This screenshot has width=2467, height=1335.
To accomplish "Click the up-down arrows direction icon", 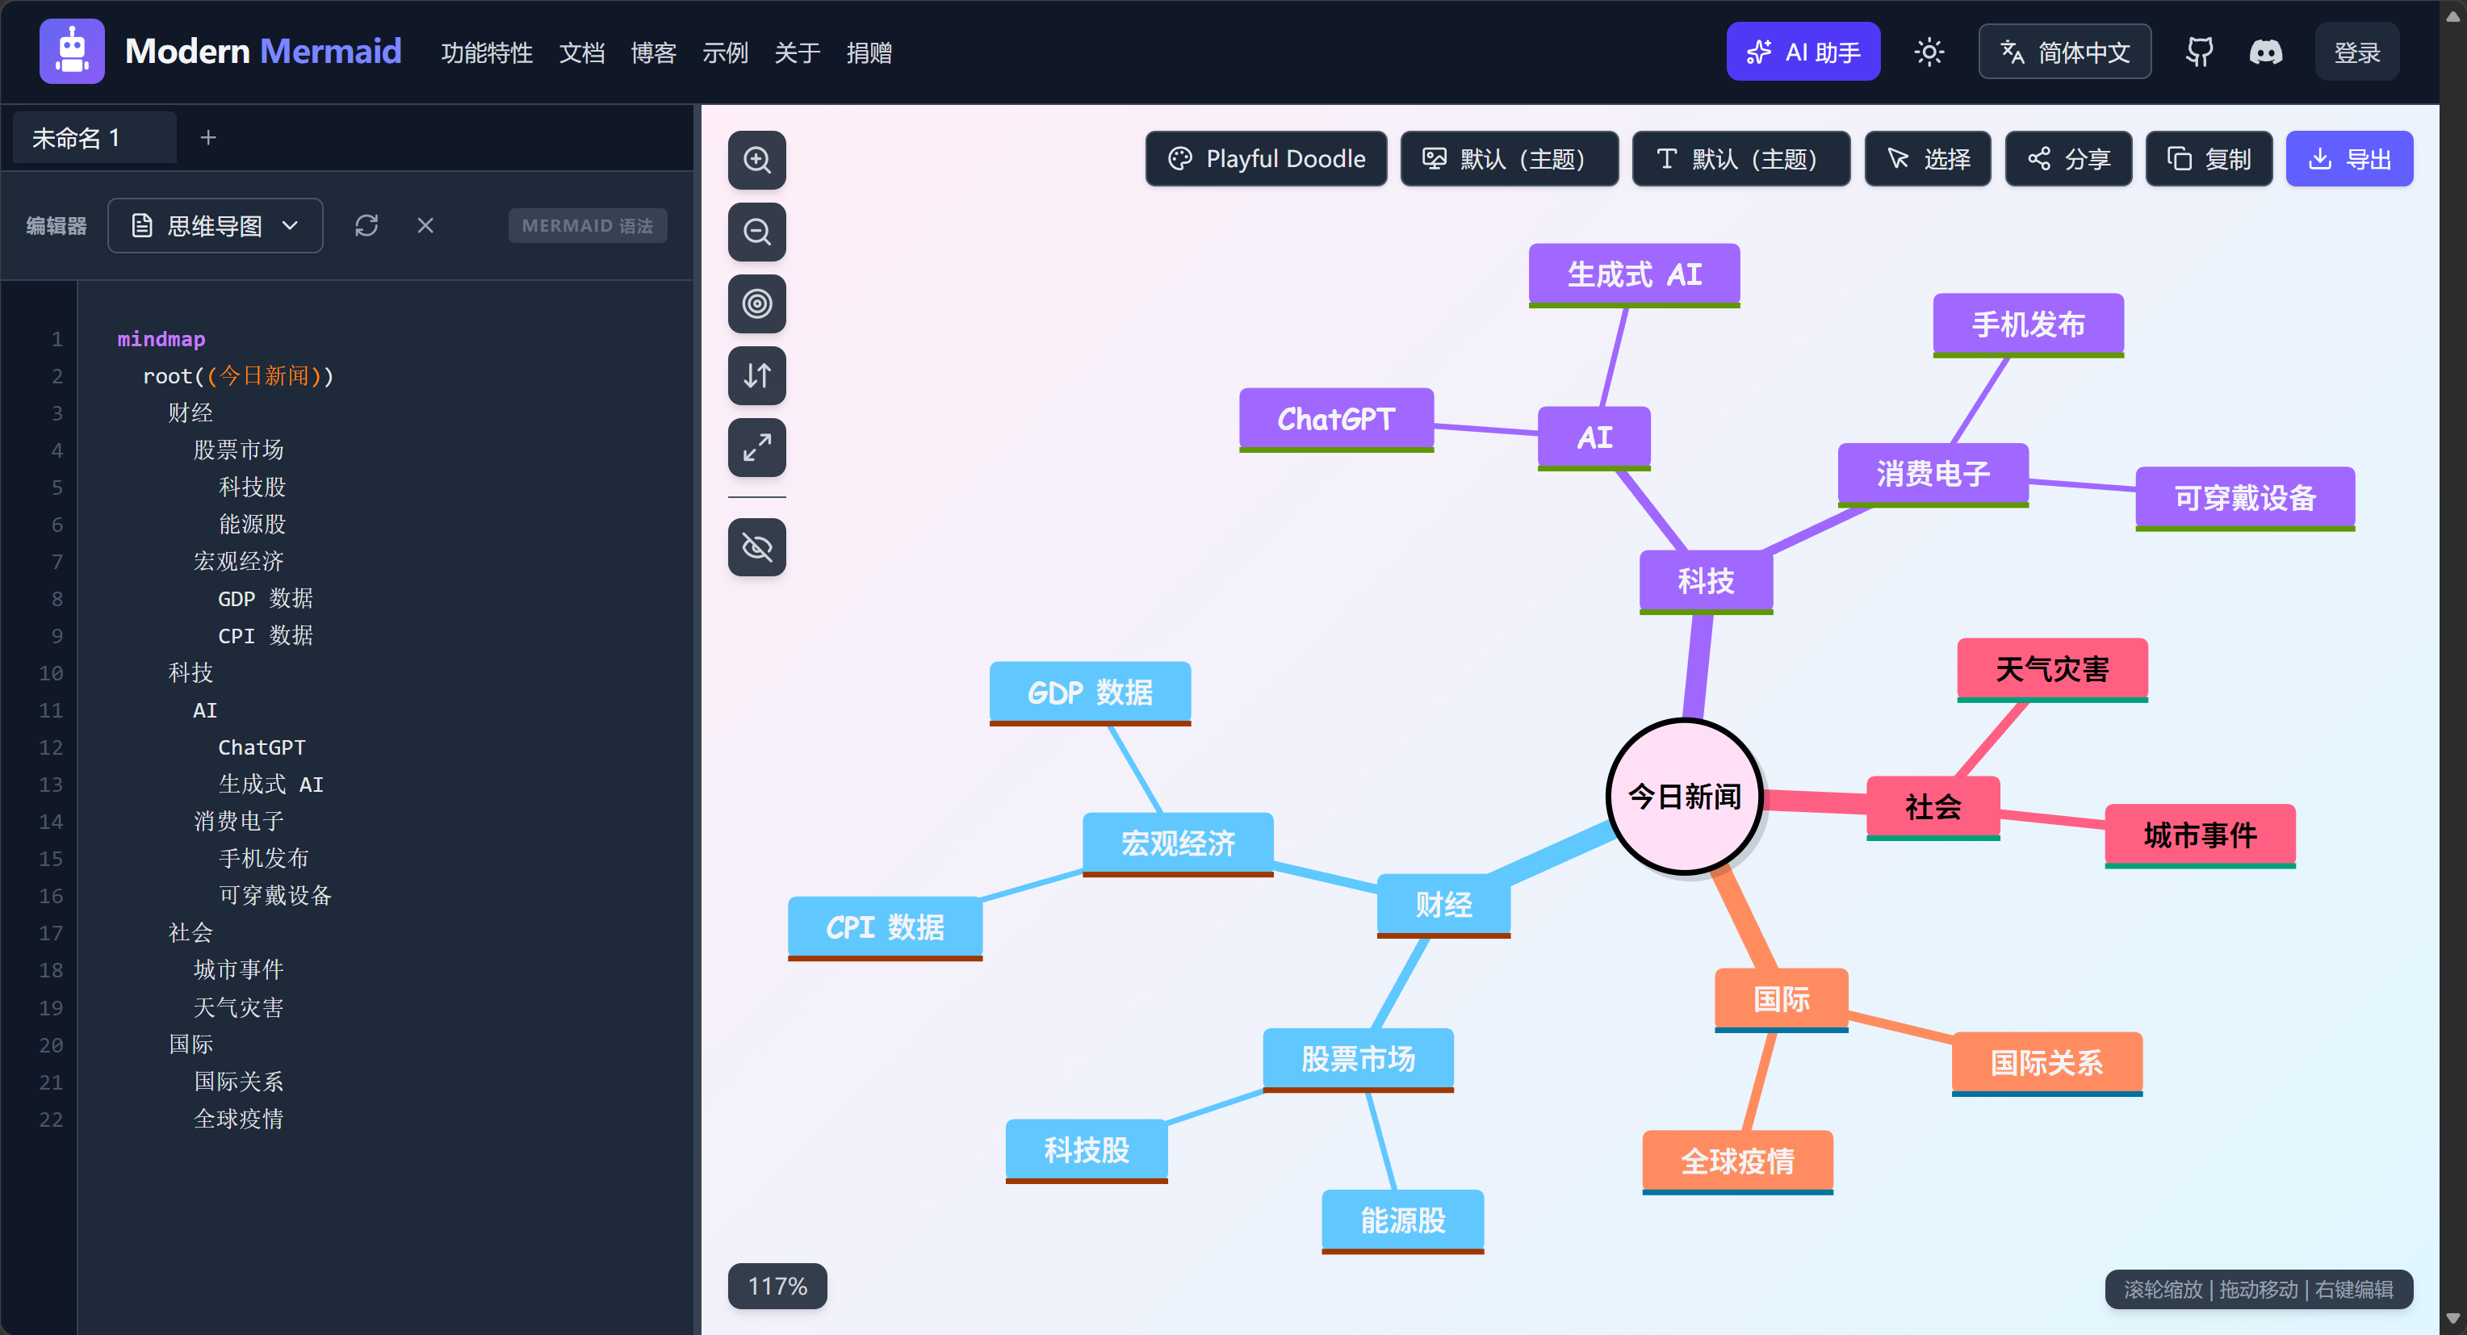I will [x=756, y=376].
